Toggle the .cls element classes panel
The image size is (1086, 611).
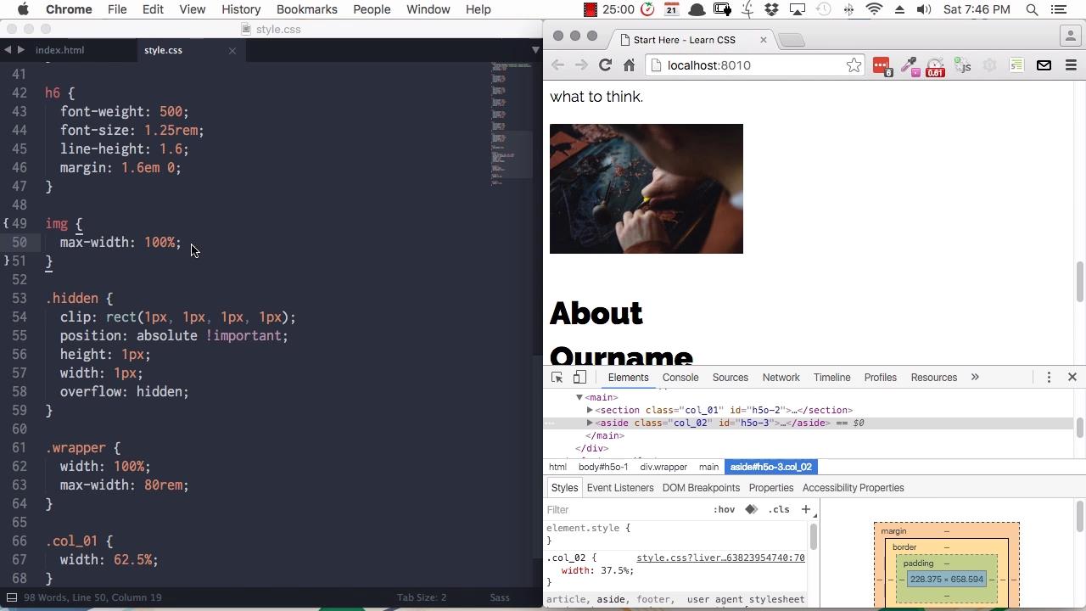coord(779,509)
